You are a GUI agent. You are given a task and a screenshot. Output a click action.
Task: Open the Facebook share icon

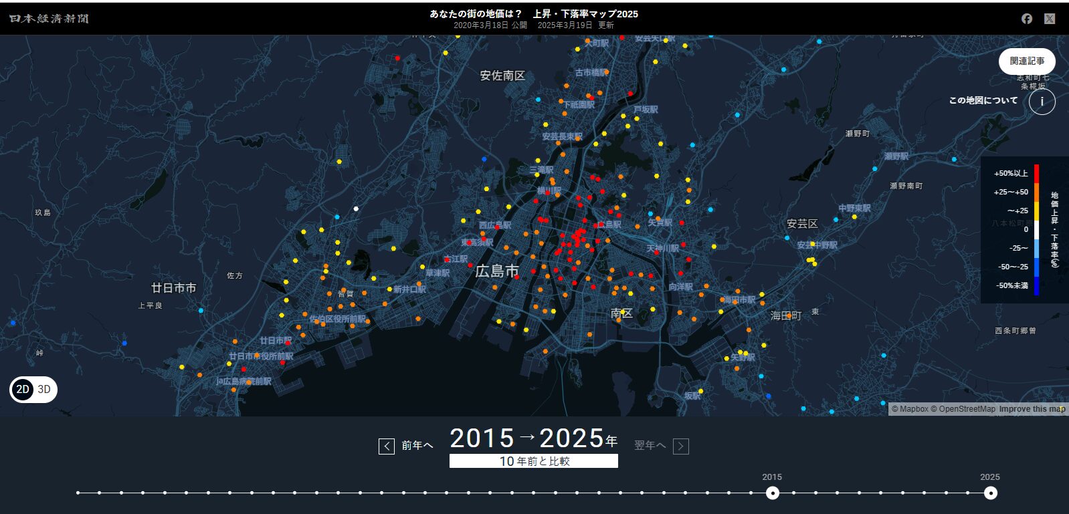click(1027, 19)
